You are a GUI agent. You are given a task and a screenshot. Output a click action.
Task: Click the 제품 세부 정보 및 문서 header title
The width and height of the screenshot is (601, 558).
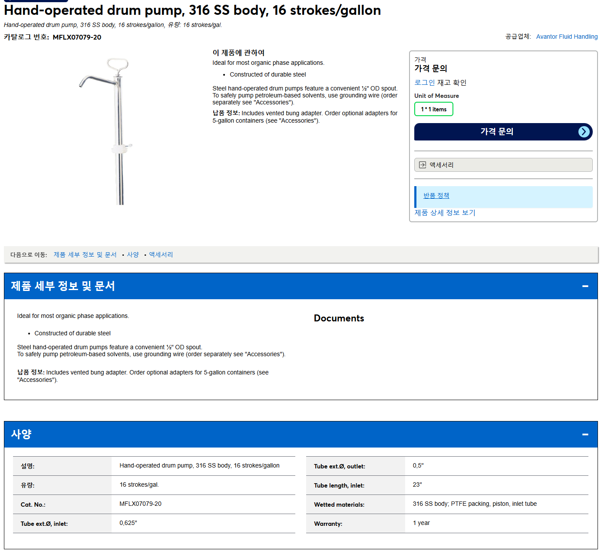coord(63,286)
